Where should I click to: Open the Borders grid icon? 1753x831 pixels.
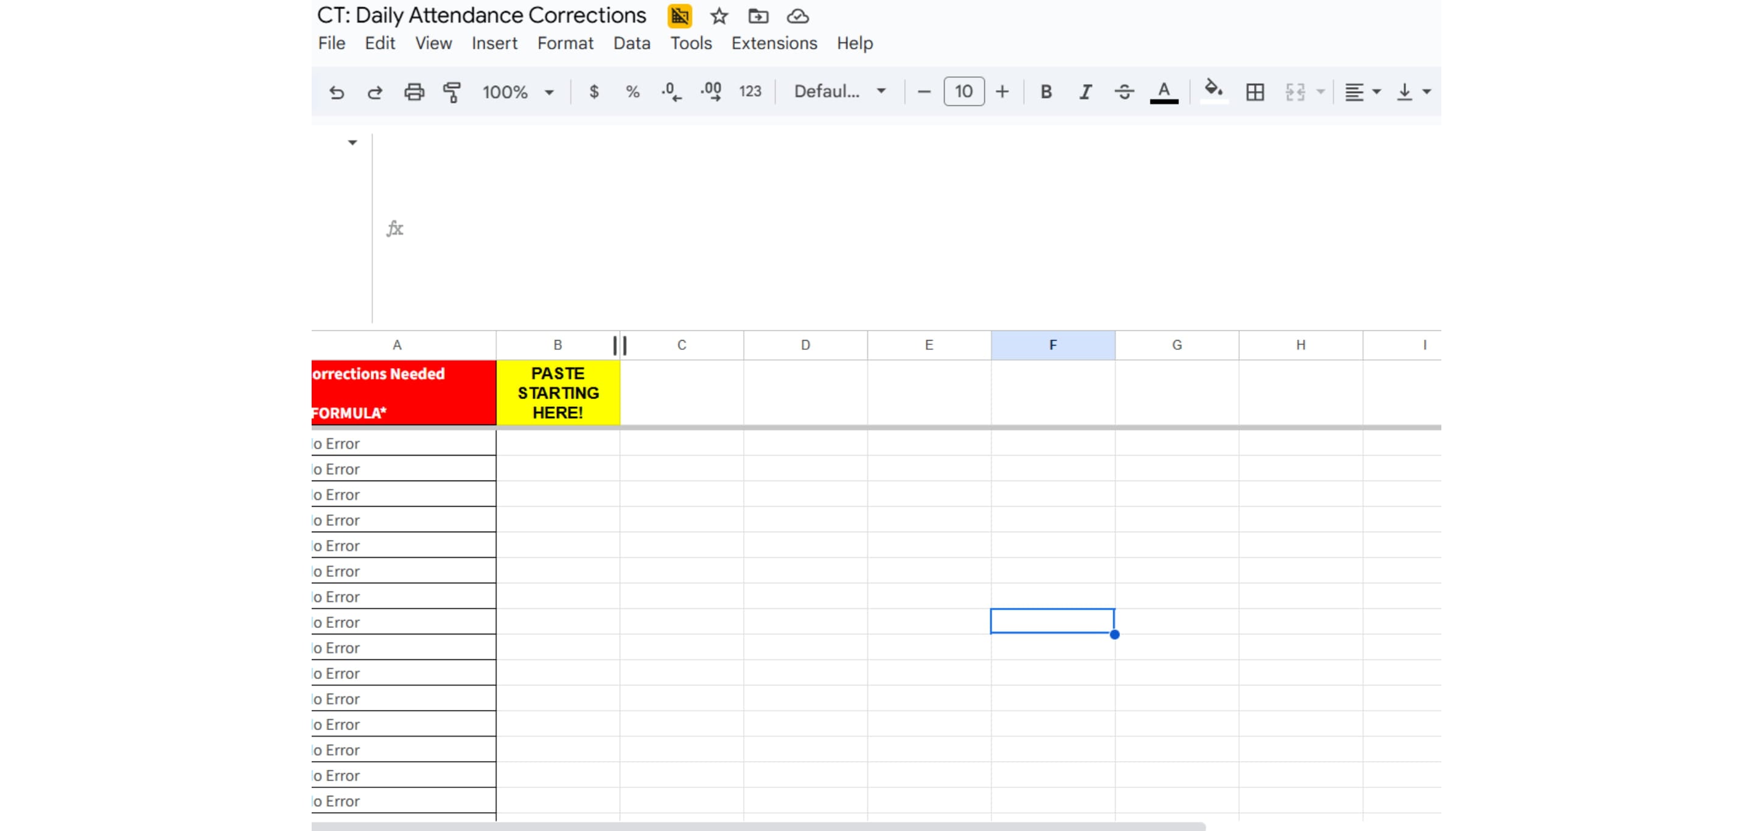coord(1255,92)
